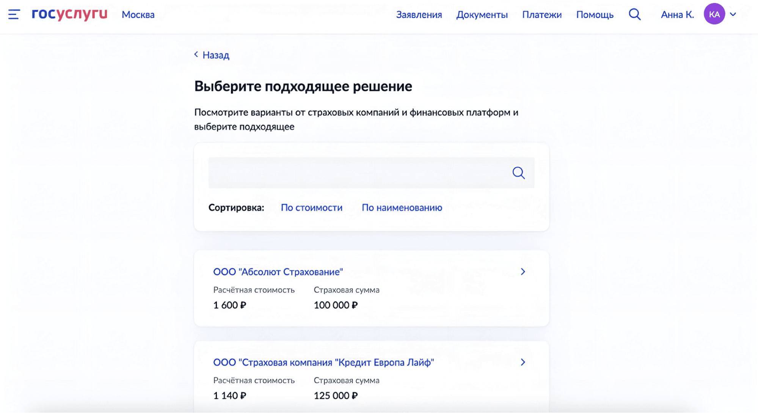Image resolution: width=758 pixels, height=413 pixels.
Task: Open the Платежи menu item
Action: click(x=542, y=15)
